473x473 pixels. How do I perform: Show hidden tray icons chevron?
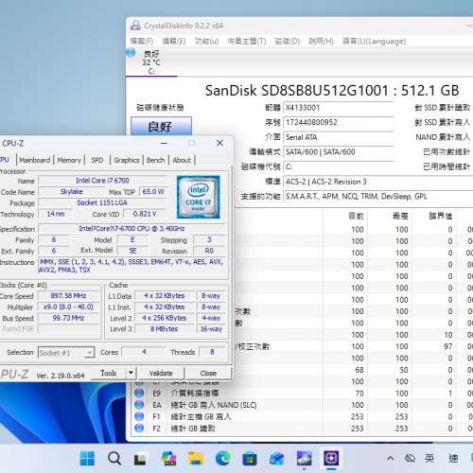(390, 458)
